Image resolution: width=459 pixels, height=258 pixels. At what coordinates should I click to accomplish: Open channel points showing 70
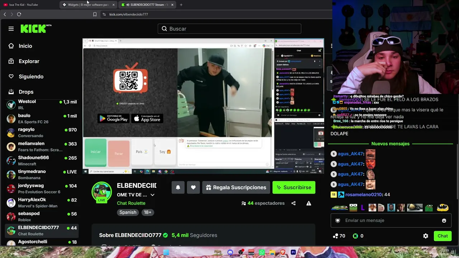click(x=339, y=236)
